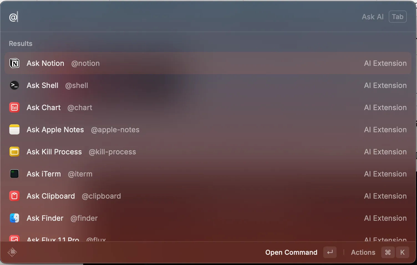Image resolution: width=417 pixels, height=265 pixels.
Task: Click the red Chart icon
Action: [x=14, y=108]
